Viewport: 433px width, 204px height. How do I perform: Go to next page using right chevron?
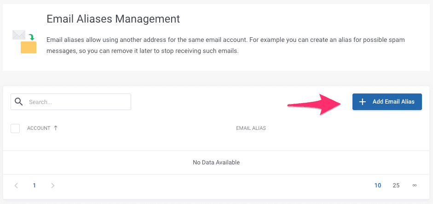pyautogui.click(x=53, y=186)
